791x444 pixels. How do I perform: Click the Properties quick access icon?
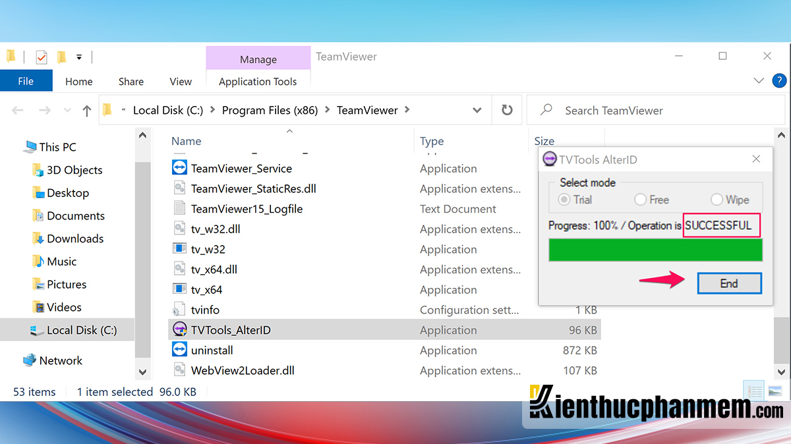42,57
